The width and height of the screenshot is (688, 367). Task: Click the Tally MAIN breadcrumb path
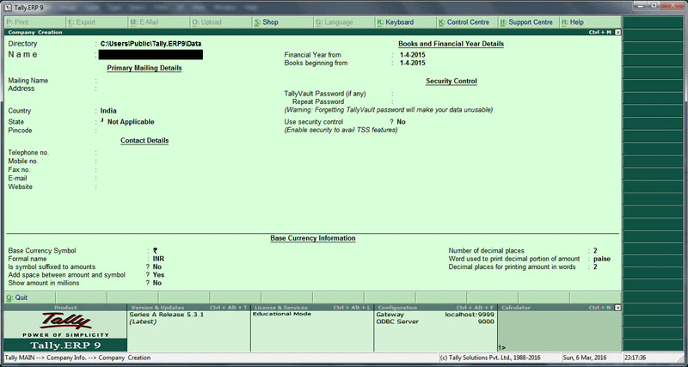(77, 358)
